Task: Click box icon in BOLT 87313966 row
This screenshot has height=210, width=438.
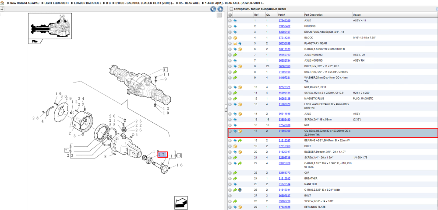Action: [x=235, y=146]
